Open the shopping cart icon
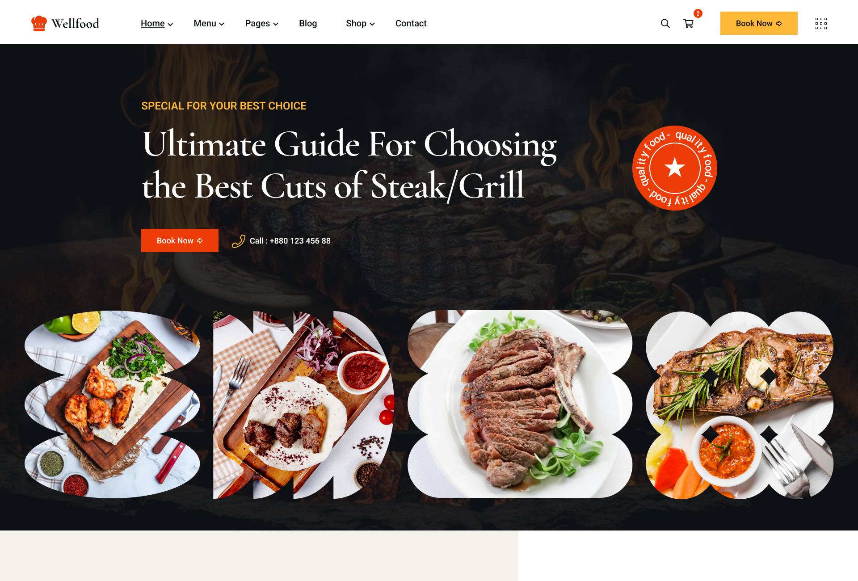The height and width of the screenshot is (581, 858). (688, 24)
